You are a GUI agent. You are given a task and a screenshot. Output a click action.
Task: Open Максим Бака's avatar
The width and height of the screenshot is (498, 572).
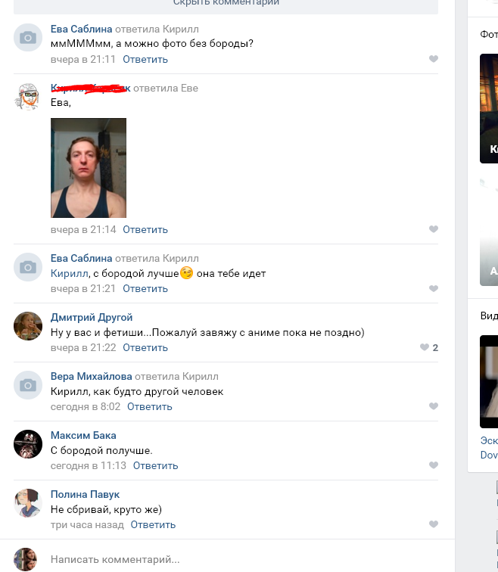[x=28, y=444]
